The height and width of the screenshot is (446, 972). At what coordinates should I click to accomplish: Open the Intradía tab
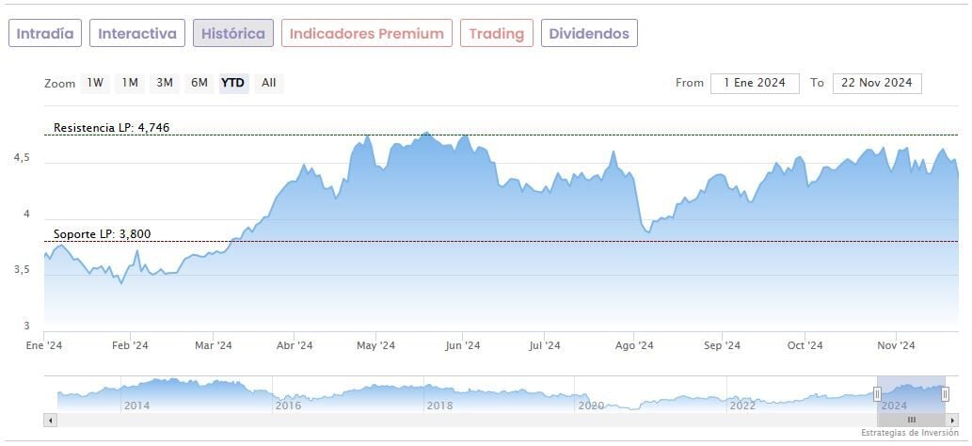[x=45, y=34]
